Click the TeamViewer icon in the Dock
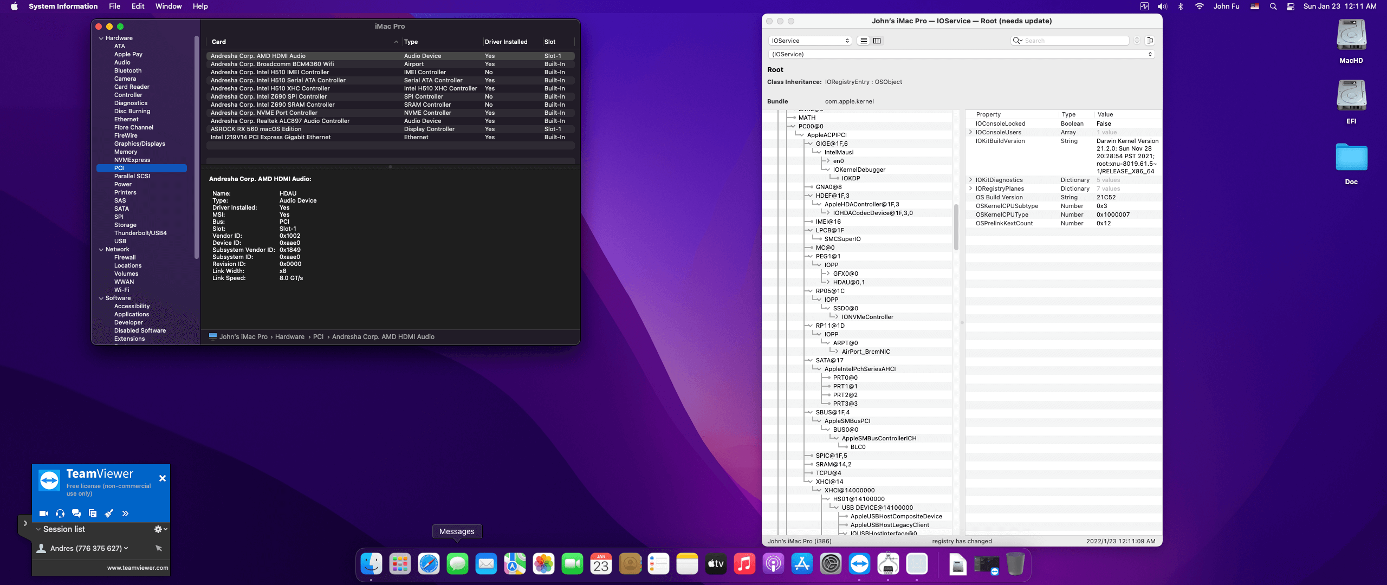The height and width of the screenshot is (585, 1387). (x=859, y=564)
